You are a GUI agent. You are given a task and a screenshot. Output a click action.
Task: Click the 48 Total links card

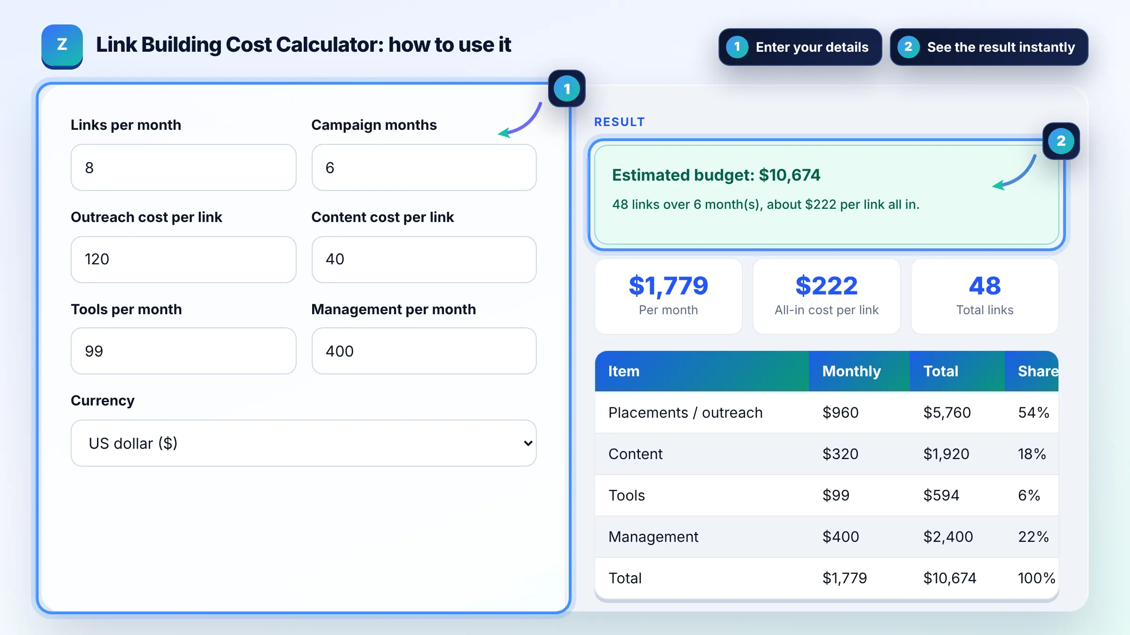[985, 296]
